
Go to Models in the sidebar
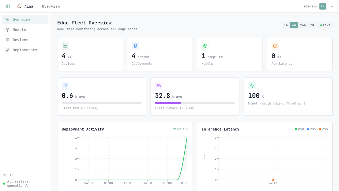(x=25, y=30)
